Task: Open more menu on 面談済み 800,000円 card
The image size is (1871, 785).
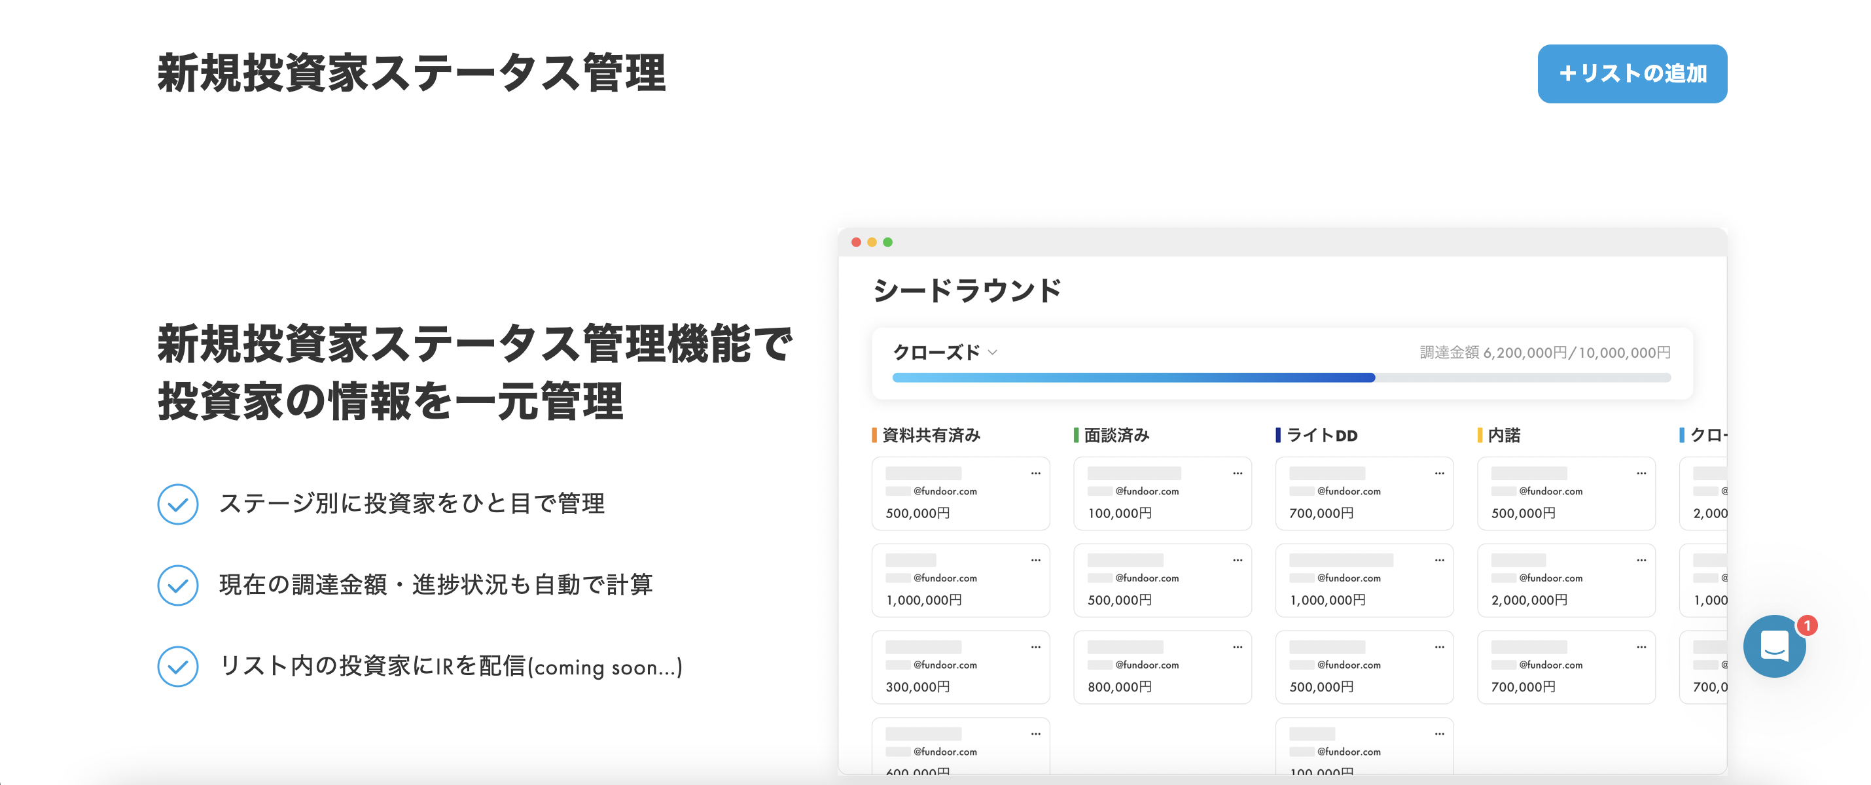Action: 1237,647
